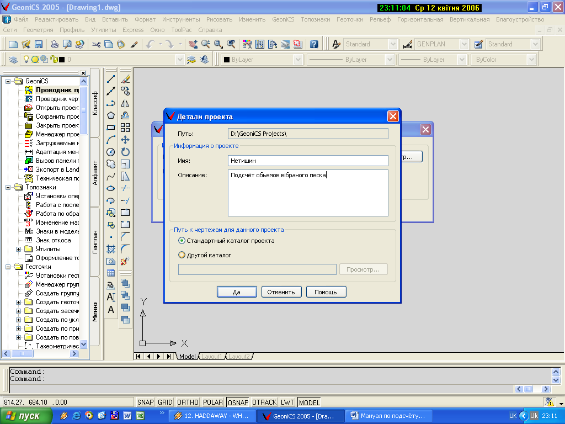
Task: Click the Имя input field
Action: point(308,161)
